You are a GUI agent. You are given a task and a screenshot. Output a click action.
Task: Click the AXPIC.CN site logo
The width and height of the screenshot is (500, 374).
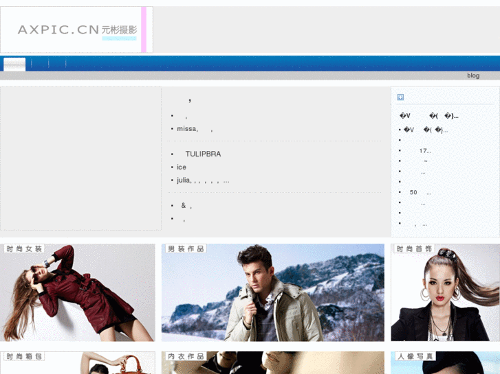[76, 30]
